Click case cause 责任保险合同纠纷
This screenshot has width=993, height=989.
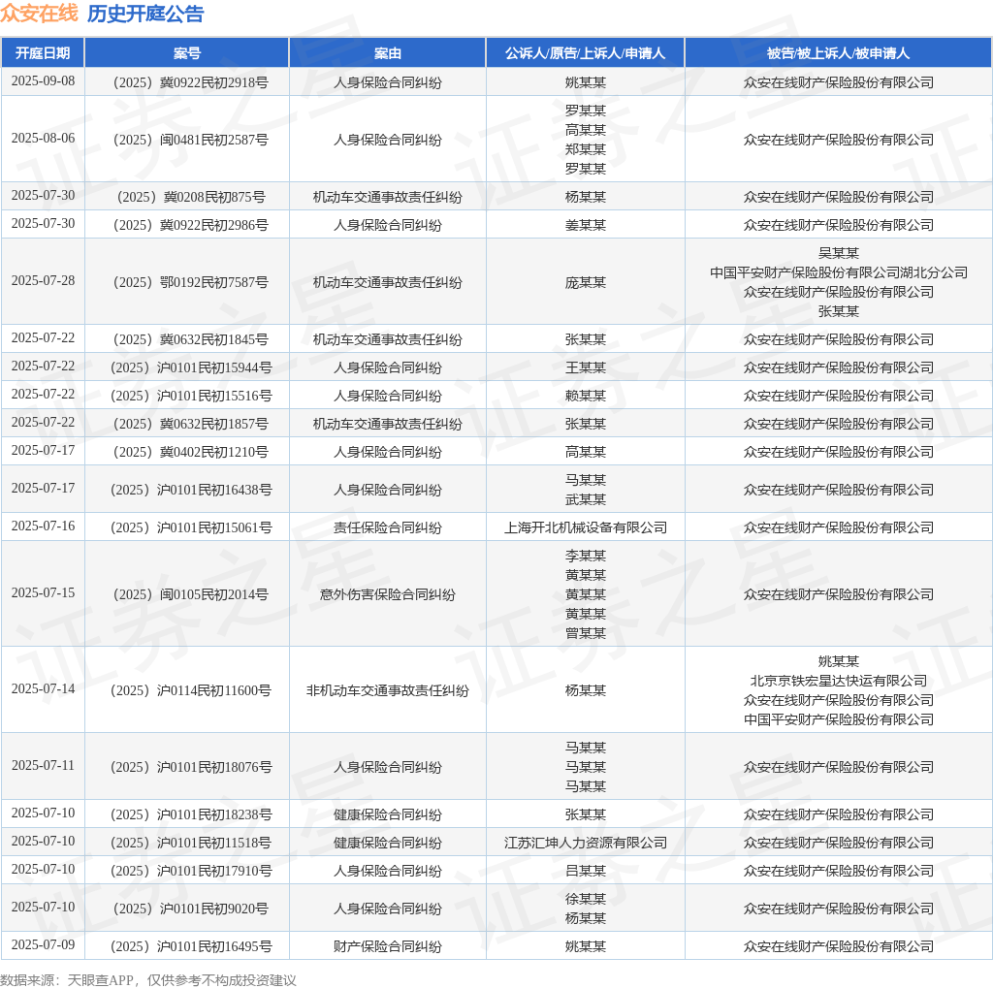point(388,527)
